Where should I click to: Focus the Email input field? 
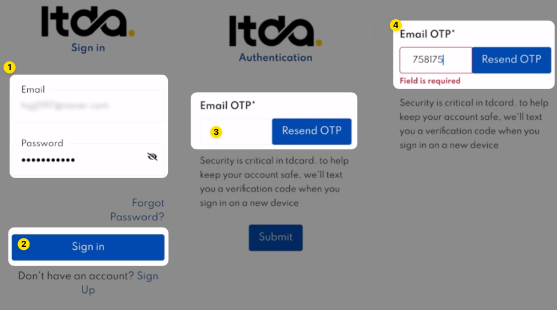88,105
